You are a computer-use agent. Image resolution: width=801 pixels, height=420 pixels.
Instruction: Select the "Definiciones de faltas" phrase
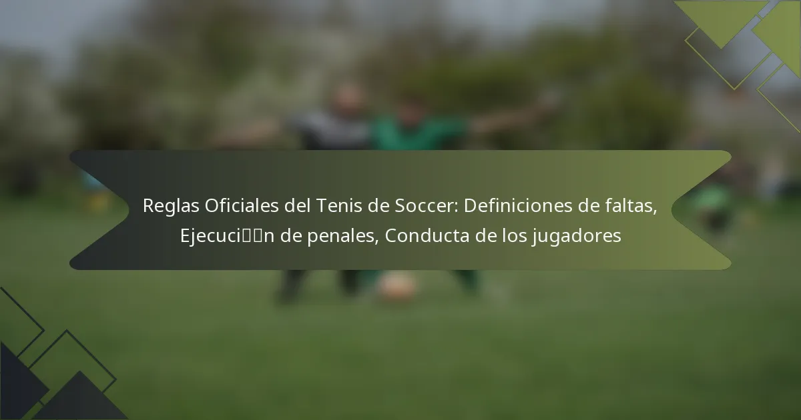coord(560,207)
